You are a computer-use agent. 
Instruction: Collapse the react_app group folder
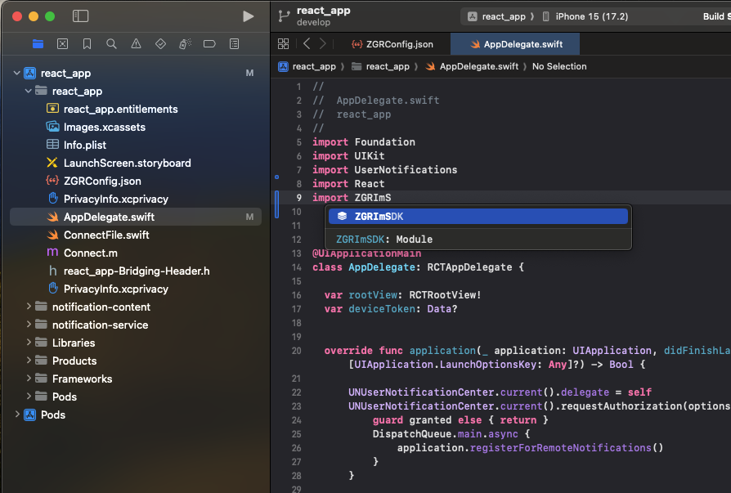pyautogui.click(x=29, y=91)
